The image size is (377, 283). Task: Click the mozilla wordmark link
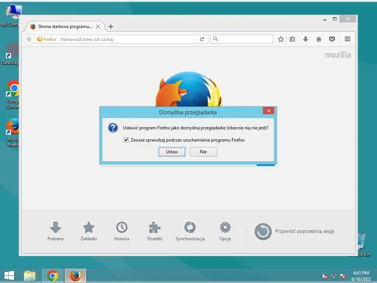[x=338, y=55]
